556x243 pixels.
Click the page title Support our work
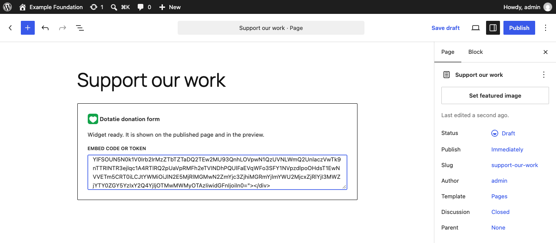click(152, 80)
